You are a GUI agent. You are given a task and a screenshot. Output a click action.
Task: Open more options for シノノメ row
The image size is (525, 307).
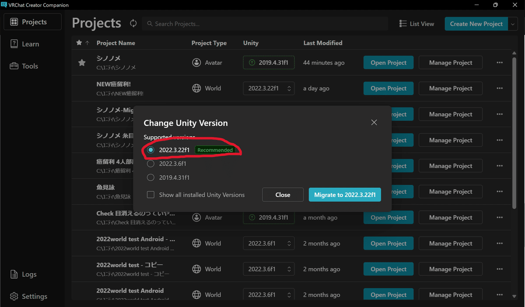(500, 62)
